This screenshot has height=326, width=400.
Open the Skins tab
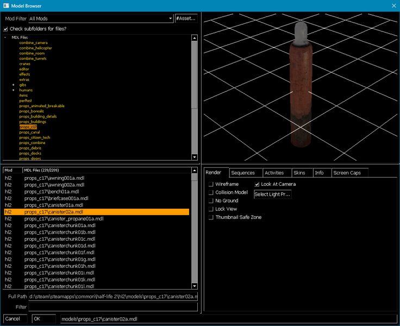tap(299, 173)
